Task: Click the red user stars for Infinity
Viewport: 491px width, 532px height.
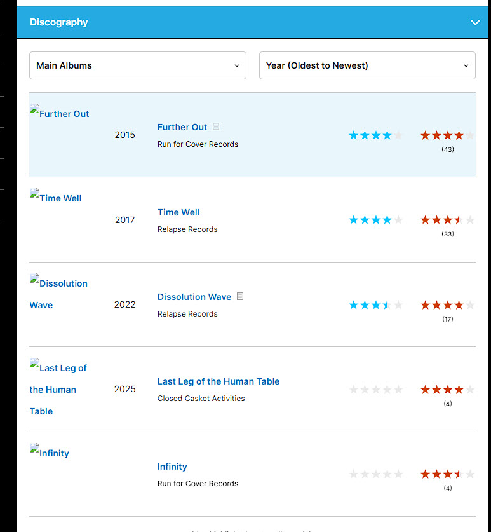Action: point(447,474)
